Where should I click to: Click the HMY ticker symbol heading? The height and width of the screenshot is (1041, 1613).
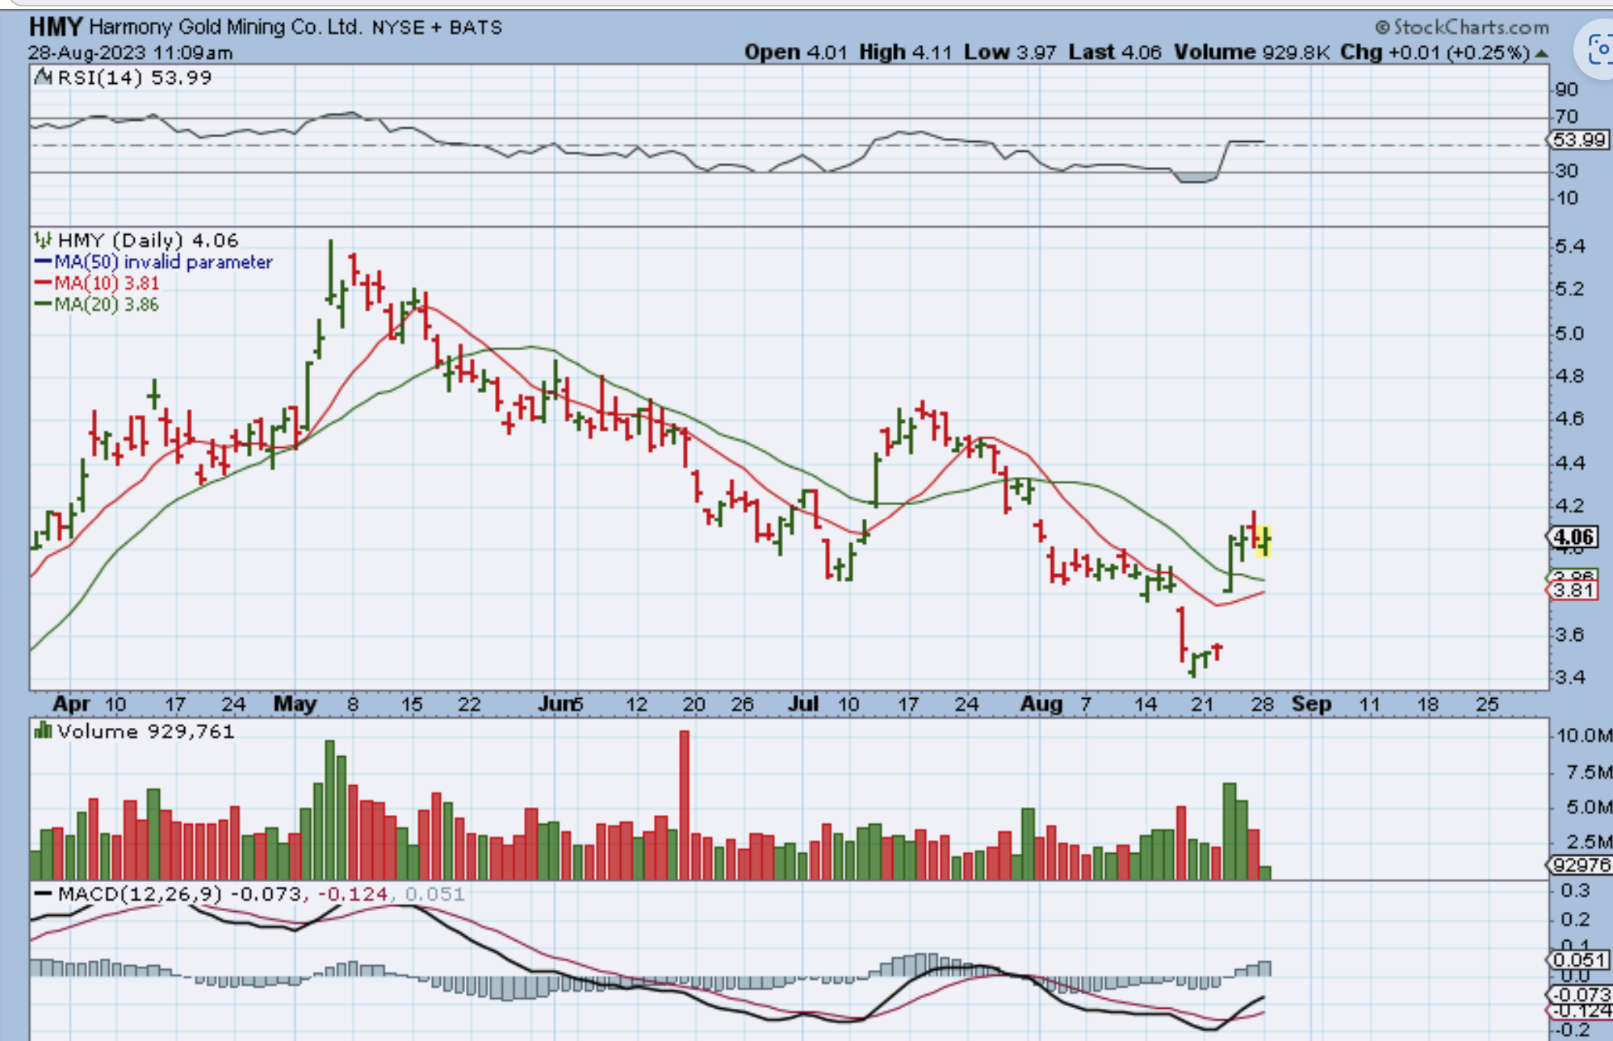pos(55,27)
